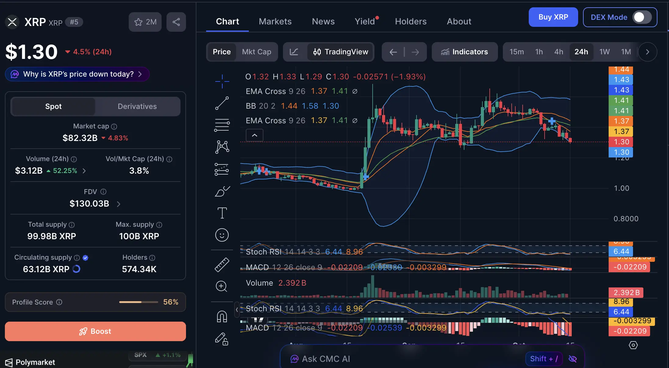This screenshot has height=368, width=669.
Task: Hide the CMC AI bar eye icon
Action: click(x=573, y=359)
